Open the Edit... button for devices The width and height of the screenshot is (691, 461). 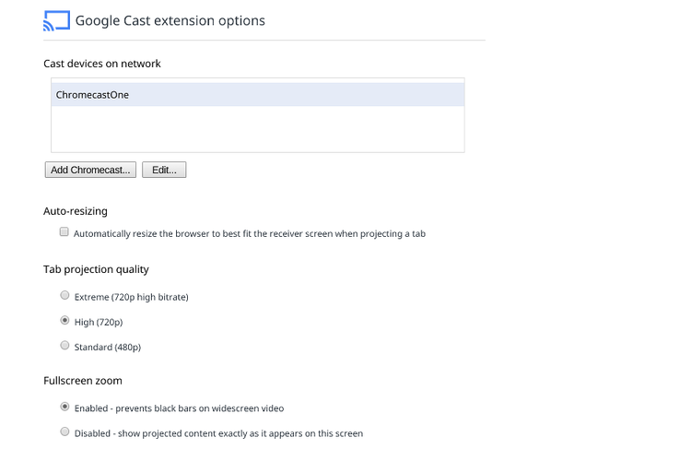tap(164, 170)
